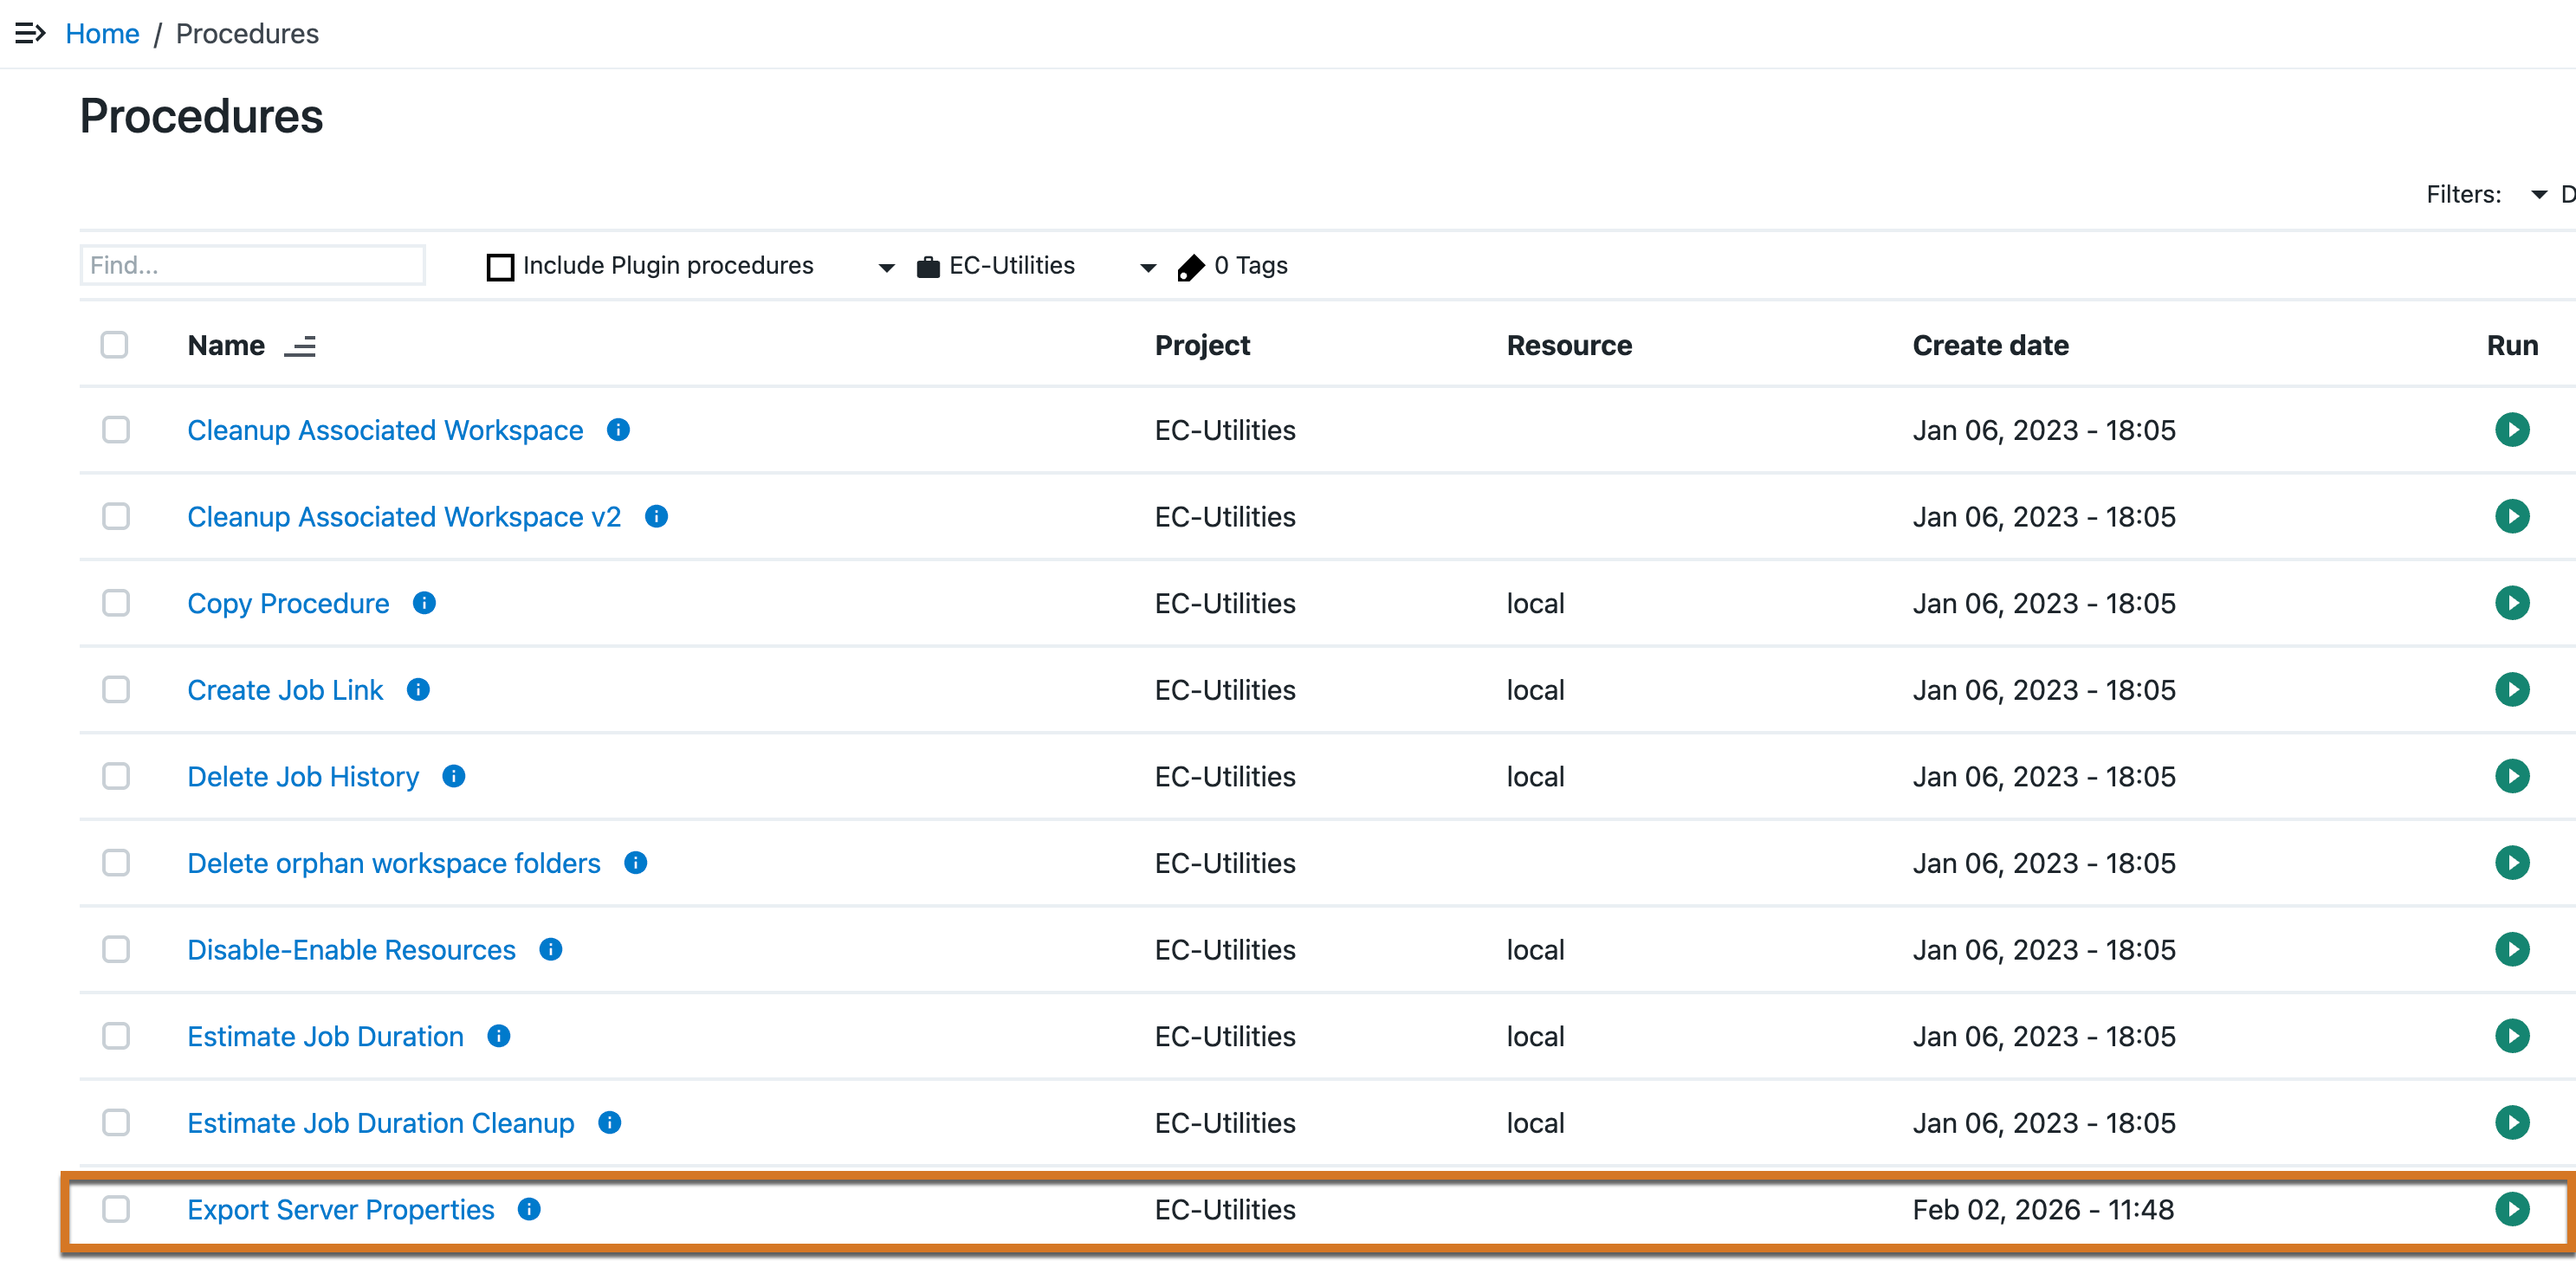Click the sidebar navigation toggle icon
This screenshot has width=2576, height=1261.
coord(31,33)
